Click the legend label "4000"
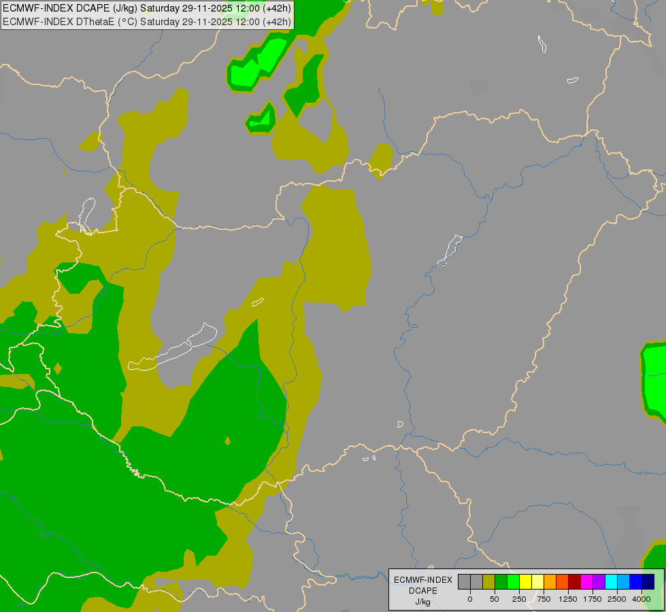The image size is (666, 612). (x=642, y=599)
